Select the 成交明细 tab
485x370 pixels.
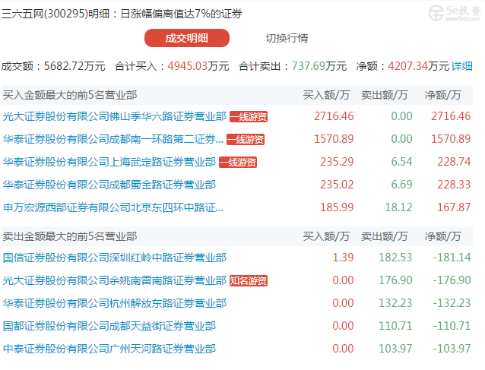[x=187, y=38]
